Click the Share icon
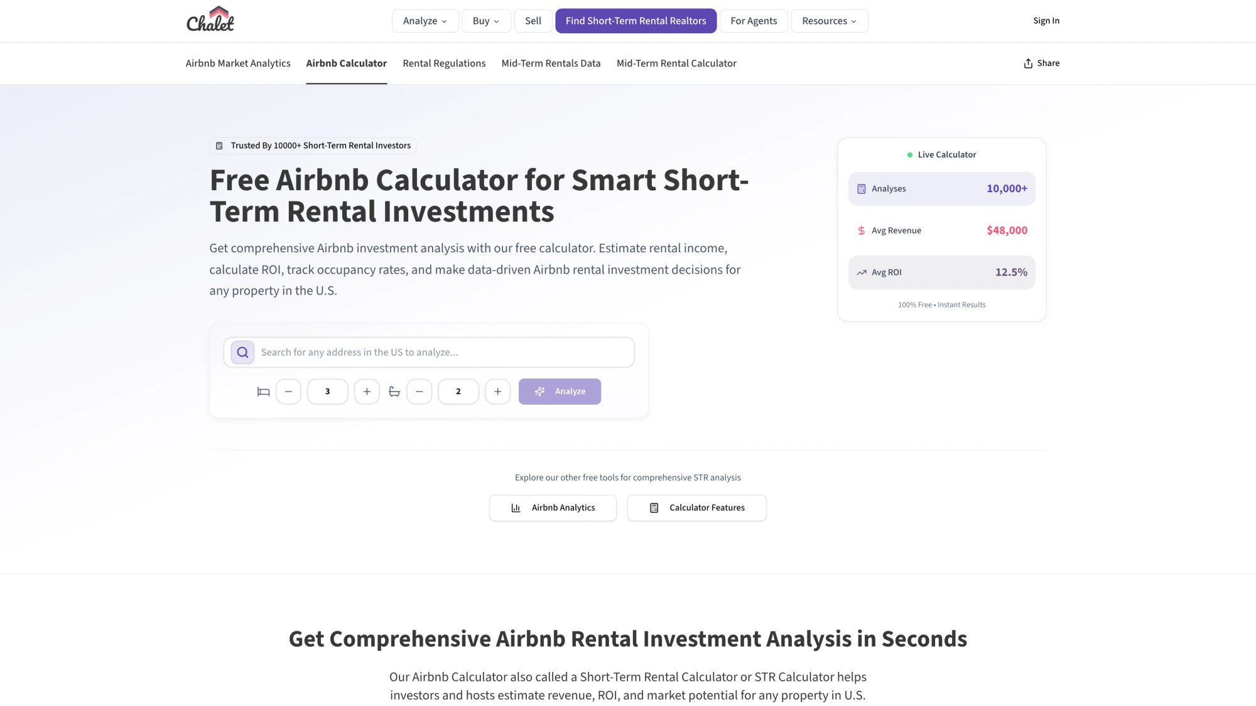Screen dimensions: 1256x706 1028,63
